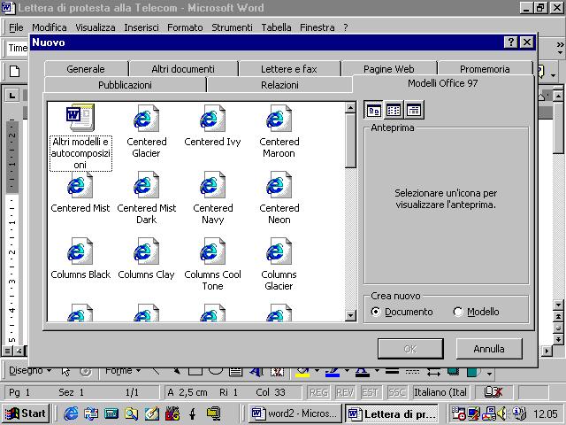The width and height of the screenshot is (566, 425).
Task: Open the Windows Start button
Action: click(x=26, y=413)
